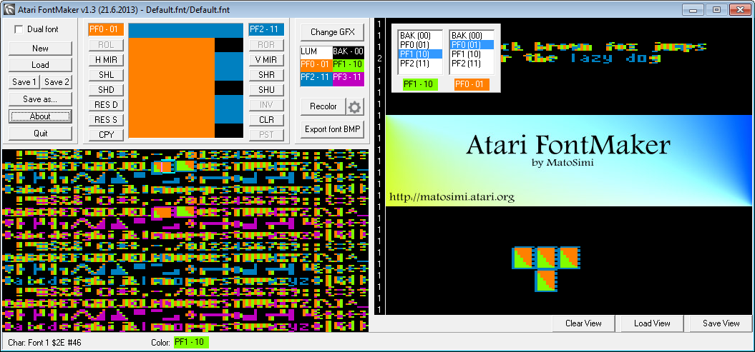The image size is (755, 352).
Task: Click the CPY copy character button
Action: [106, 135]
